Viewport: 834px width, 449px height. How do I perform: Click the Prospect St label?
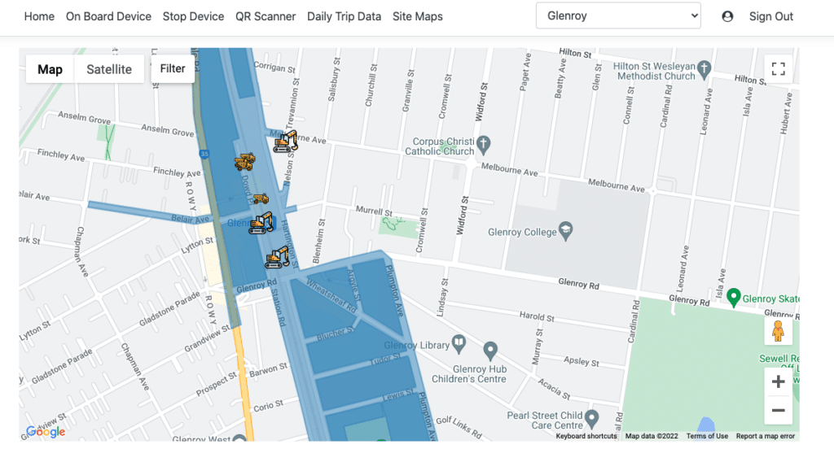tap(216, 384)
